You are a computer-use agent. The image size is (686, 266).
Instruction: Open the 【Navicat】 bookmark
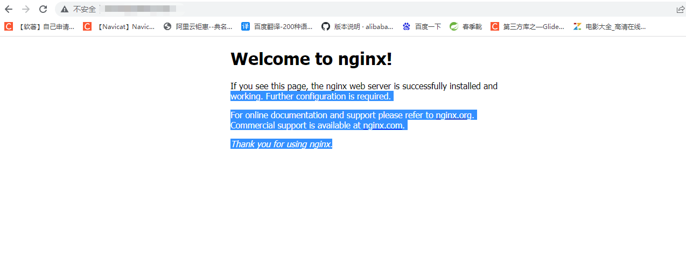tap(118, 26)
